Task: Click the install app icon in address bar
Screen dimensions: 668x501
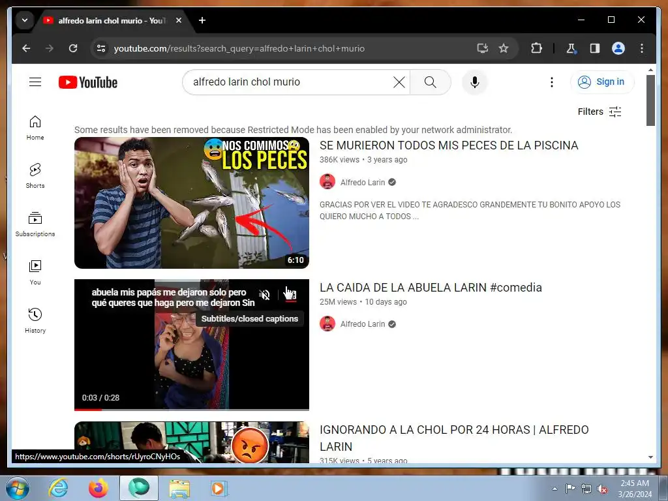Action: pyautogui.click(x=482, y=48)
